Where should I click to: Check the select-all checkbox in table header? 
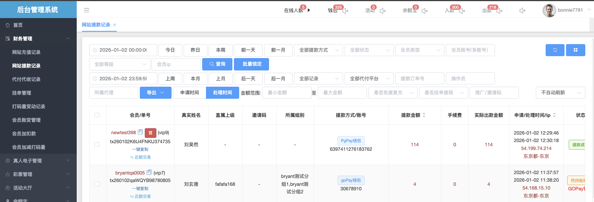click(97, 115)
